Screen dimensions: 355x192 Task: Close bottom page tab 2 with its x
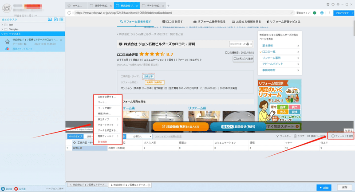click(149, 185)
